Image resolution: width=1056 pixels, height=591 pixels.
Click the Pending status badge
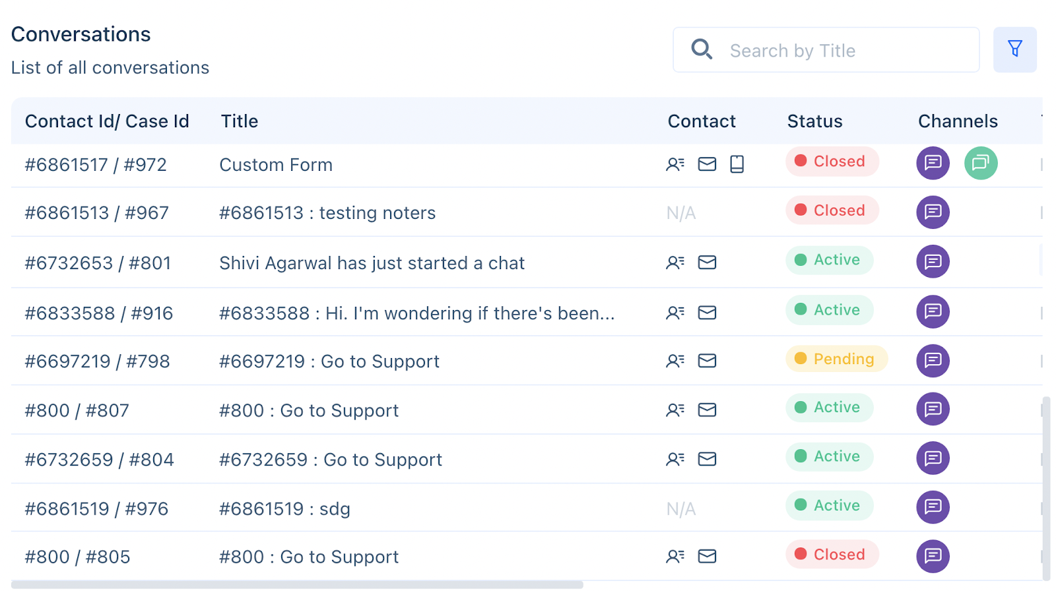tap(836, 359)
